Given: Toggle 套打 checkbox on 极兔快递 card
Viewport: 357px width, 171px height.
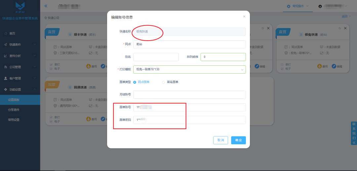Looking at the screenshot, I should 282,65.
